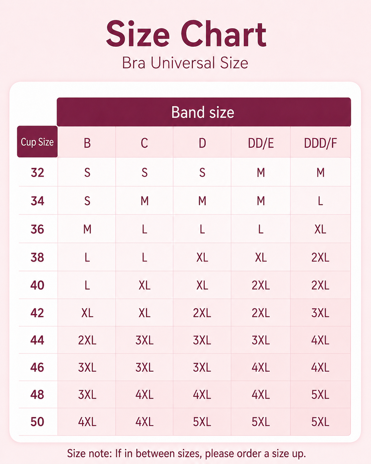Click the D column header
This screenshot has width=371, height=464.
coord(202,143)
